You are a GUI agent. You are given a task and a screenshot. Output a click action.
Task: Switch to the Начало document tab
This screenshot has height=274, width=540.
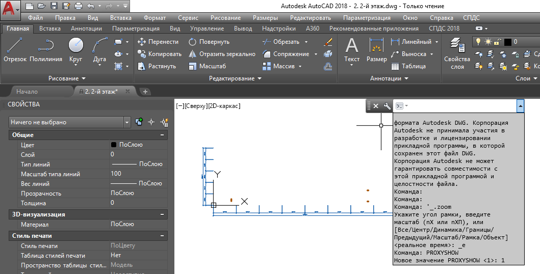click(x=27, y=92)
